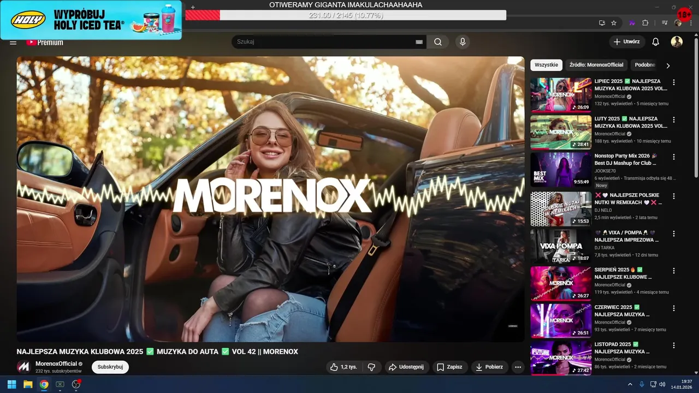Viewport: 699px width, 393px height.
Task: Open the JOOKSE70 channel name
Action: point(606,171)
